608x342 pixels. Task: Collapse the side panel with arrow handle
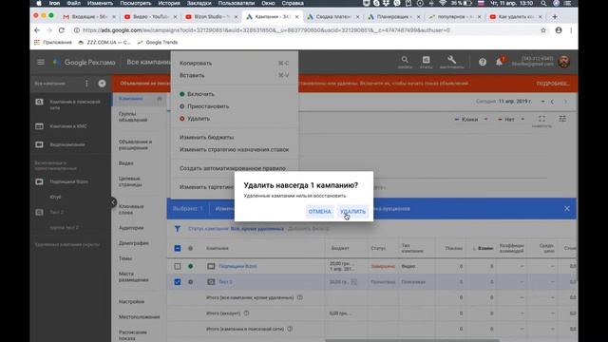pyautogui.click(x=113, y=202)
